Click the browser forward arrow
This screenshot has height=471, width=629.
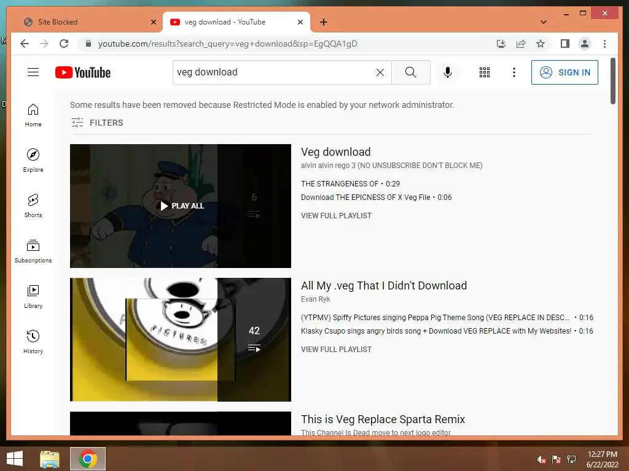pyautogui.click(x=44, y=44)
